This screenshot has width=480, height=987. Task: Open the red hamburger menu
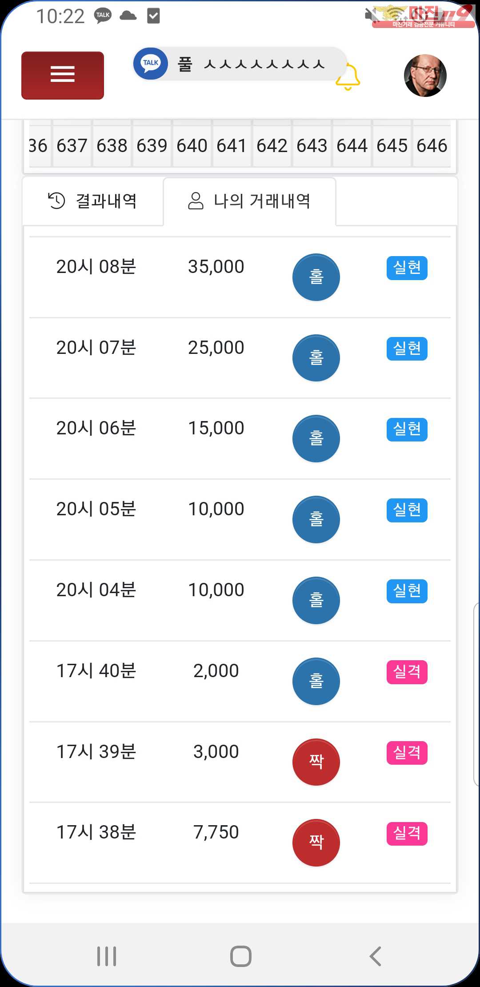63,75
